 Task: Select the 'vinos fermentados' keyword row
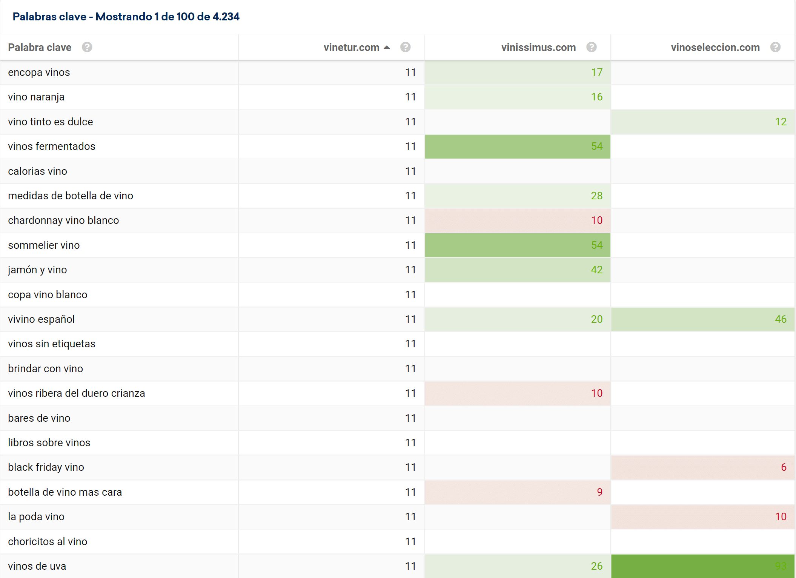tap(52, 146)
